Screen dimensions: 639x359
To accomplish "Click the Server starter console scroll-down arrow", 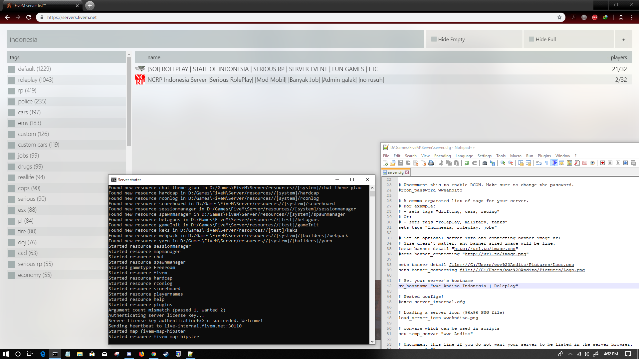I will point(372,341).
